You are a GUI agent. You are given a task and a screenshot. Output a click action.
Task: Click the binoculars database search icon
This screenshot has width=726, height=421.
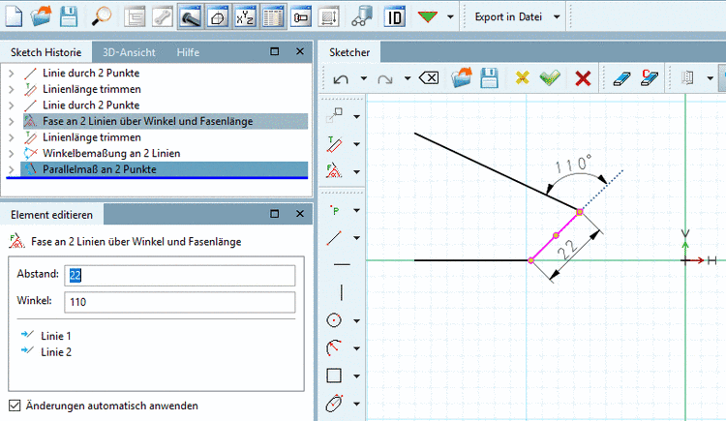[362, 17]
